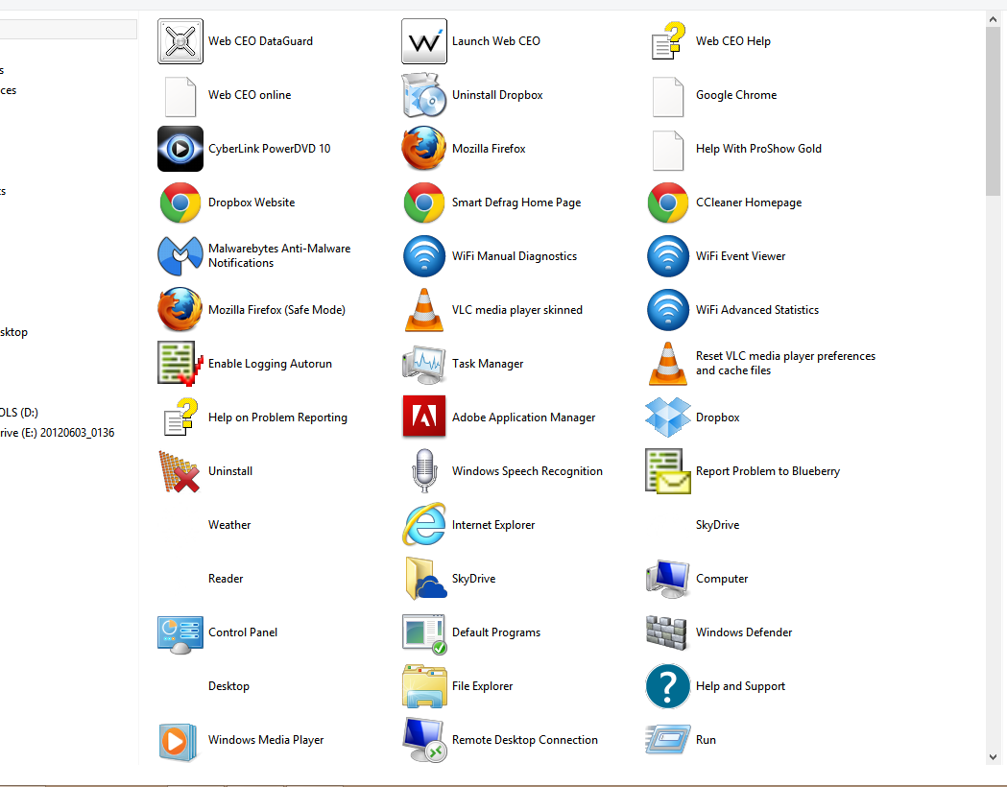Viewport: 1007px width, 787px height.
Task: Select the Weather label
Action: tap(229, 524)
